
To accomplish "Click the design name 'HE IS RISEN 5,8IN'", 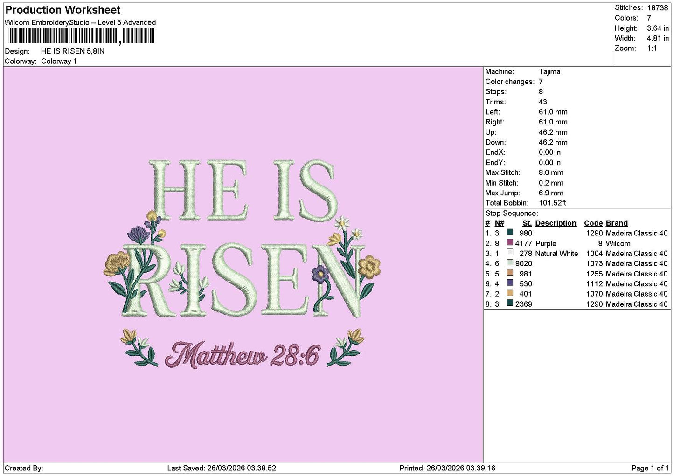I will [x=73, y=51].
